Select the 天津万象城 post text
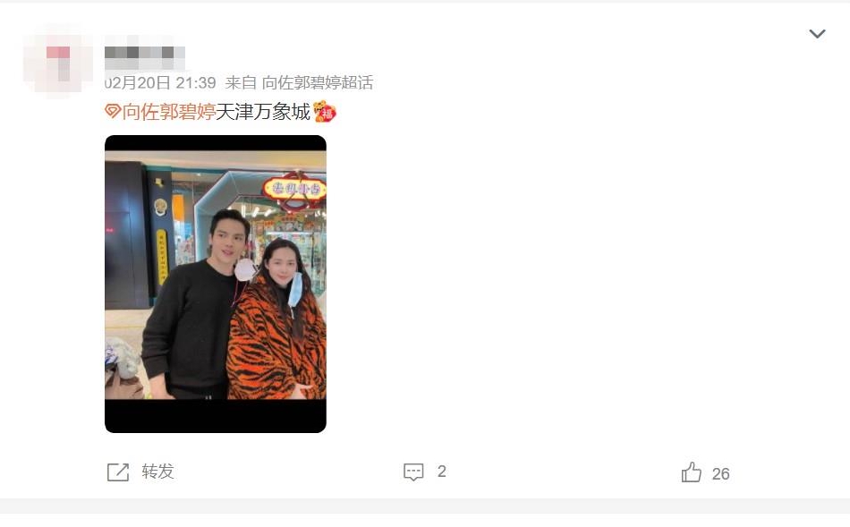The height and width of the screenshot is (527, 850). pos(263,112)
